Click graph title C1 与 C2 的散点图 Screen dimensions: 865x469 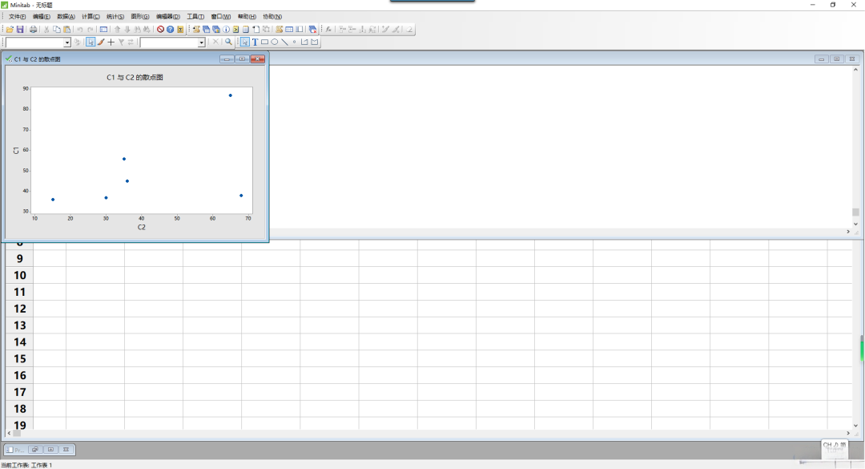(135, 77)
